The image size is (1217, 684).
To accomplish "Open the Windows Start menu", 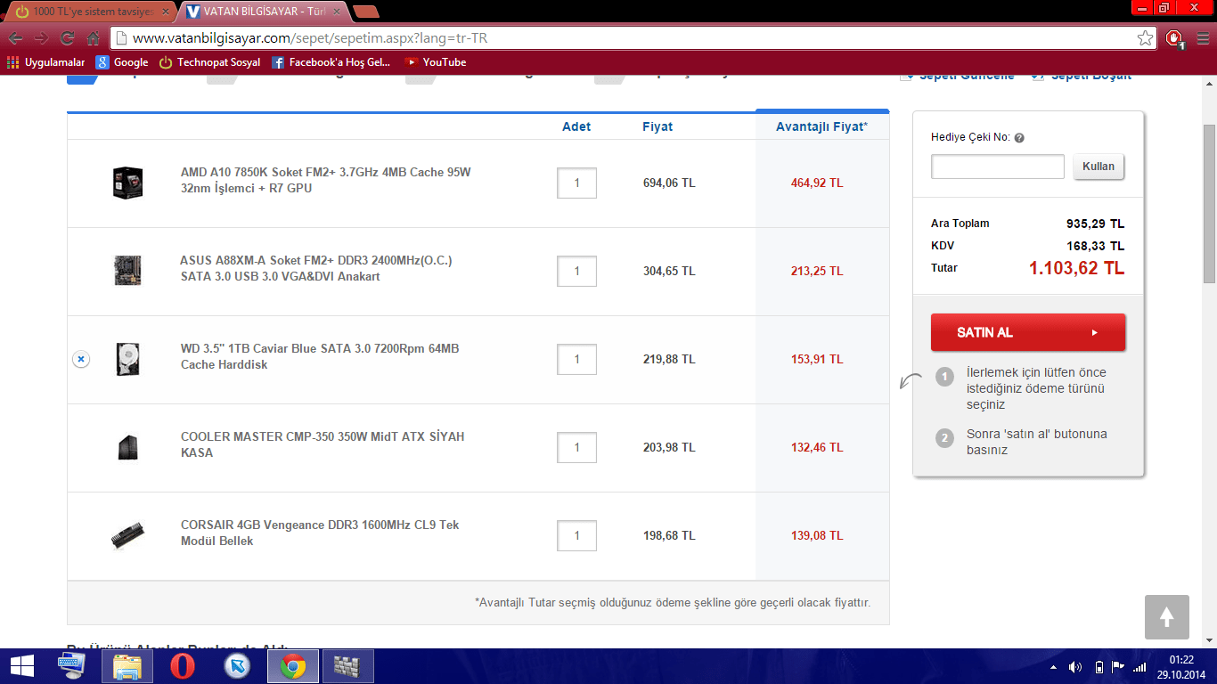I will (21, 666).
